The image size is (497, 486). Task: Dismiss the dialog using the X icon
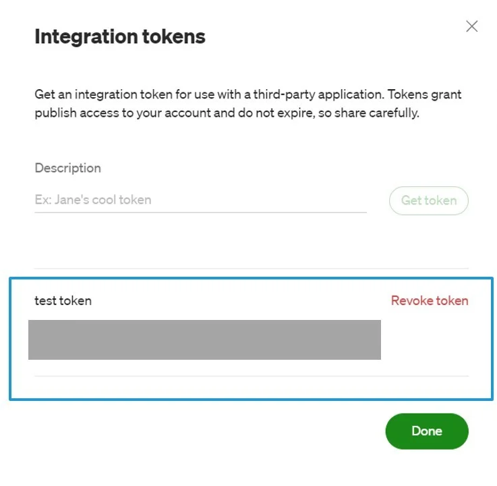(x=471, y=26)
